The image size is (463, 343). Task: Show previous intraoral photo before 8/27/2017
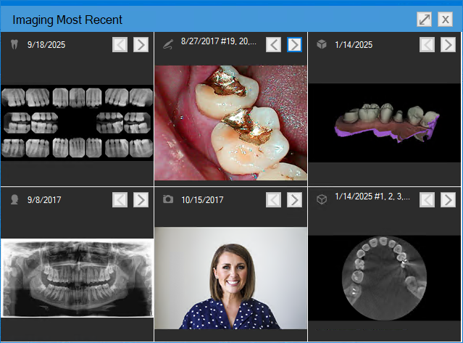pyautogui.click(x=273, y=45)
